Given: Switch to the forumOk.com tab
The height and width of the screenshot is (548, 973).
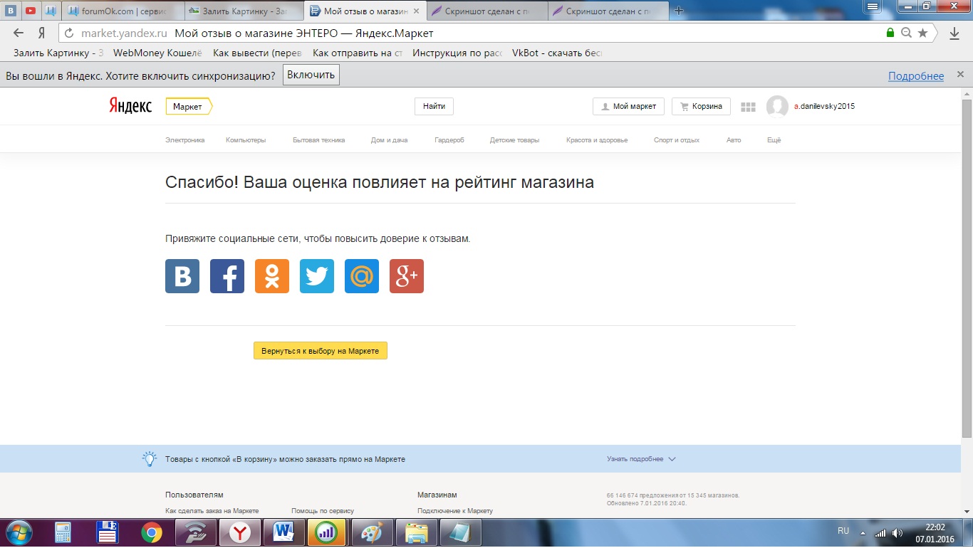Looking at the screenshot, I should (x=123, y=11).
